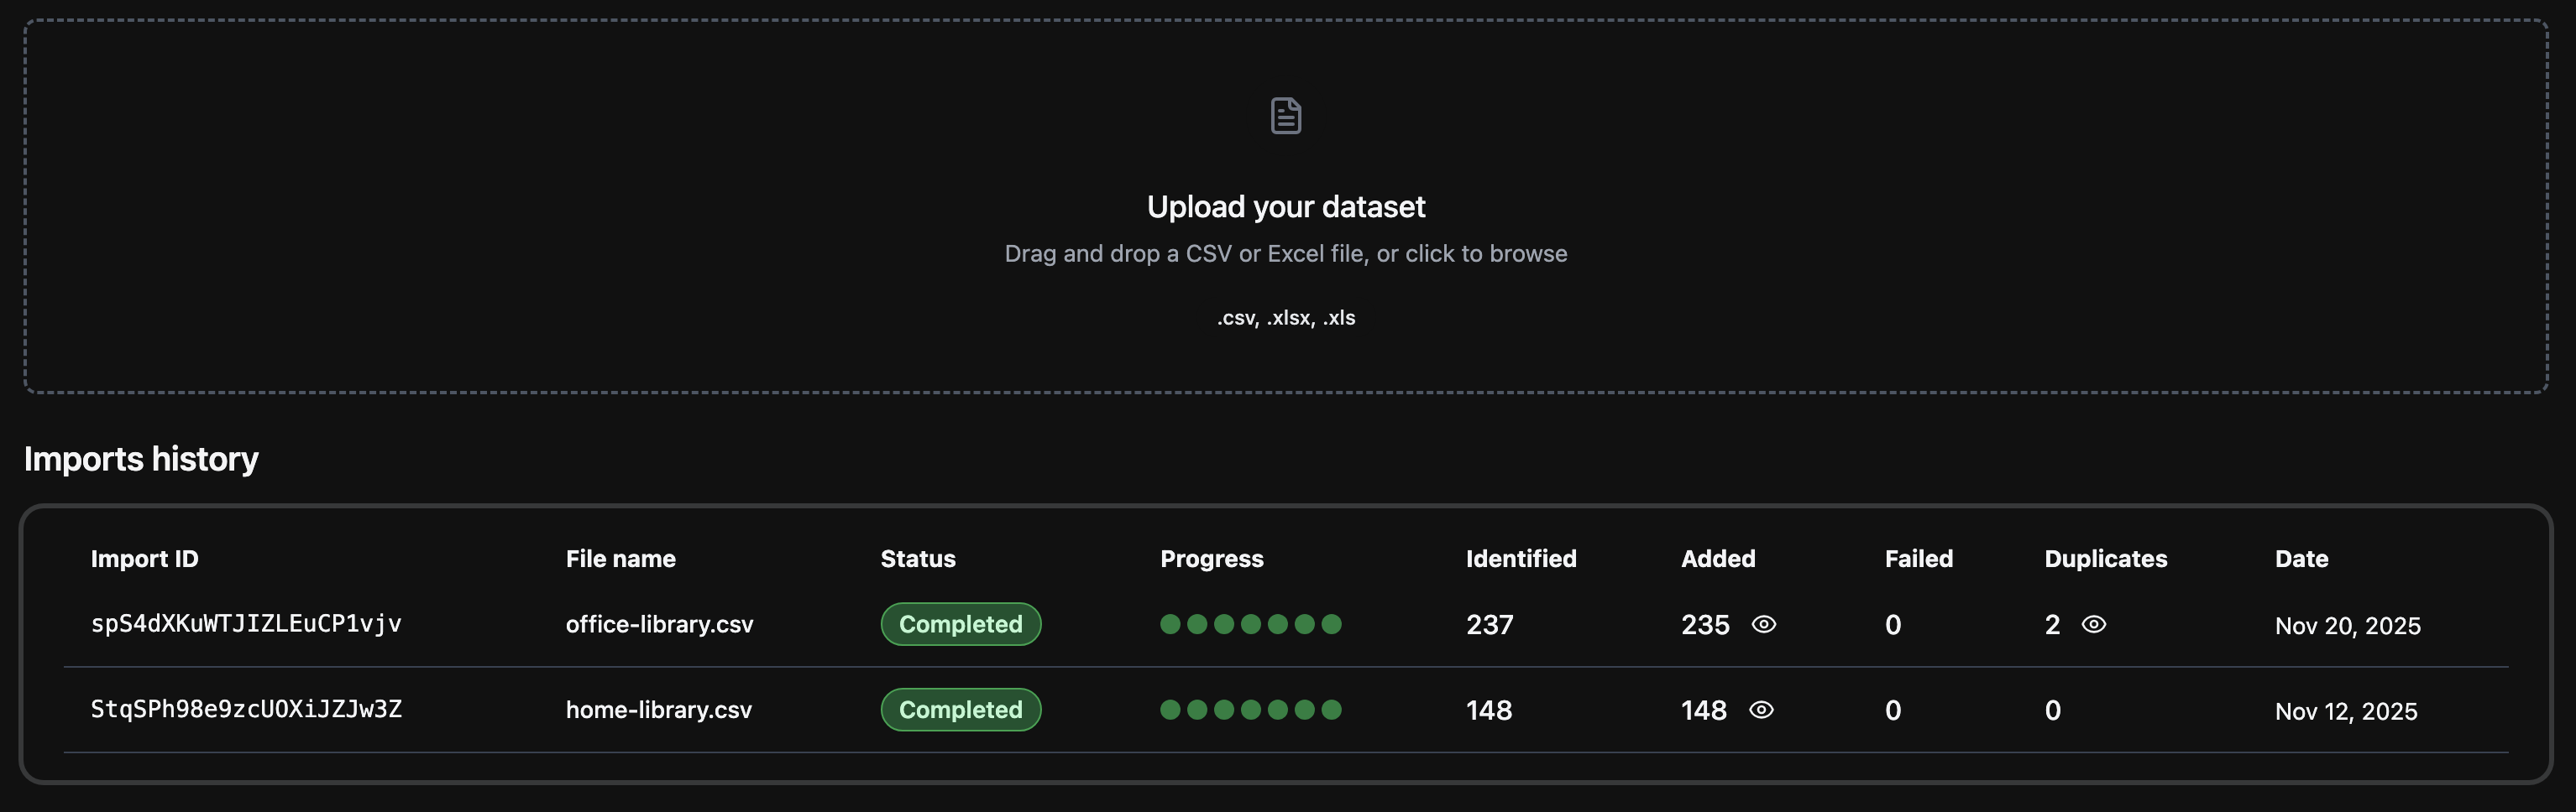The width and height of the screenshot is (2576, 812).
Task: View duplicates for office-library.csv import
Action: pyautogui.click(x=2094, y=624)
